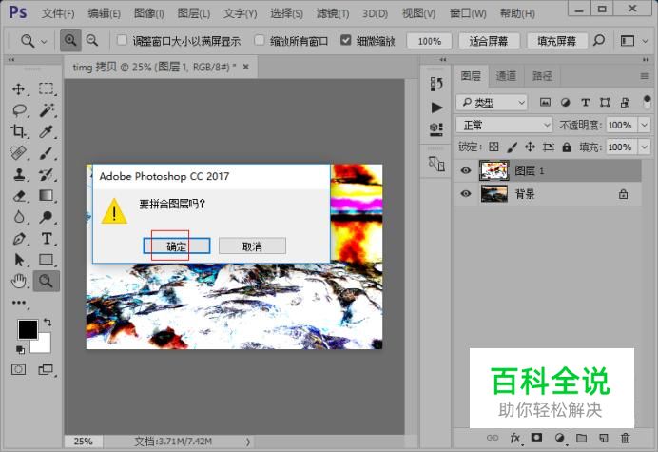The height and width of the screenshot is (452, 658).
Task: Open the Actions panel play icon
Action: (x=436, y=108)
